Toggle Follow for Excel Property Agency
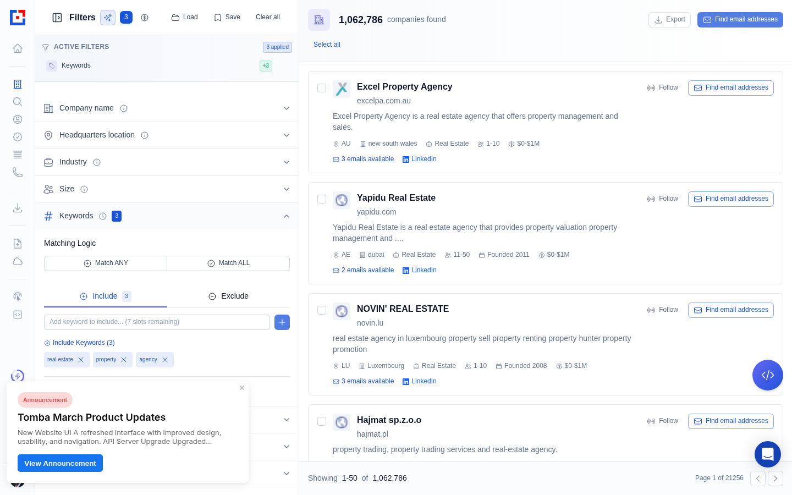792x495 pixels. (x=663, y=88)
